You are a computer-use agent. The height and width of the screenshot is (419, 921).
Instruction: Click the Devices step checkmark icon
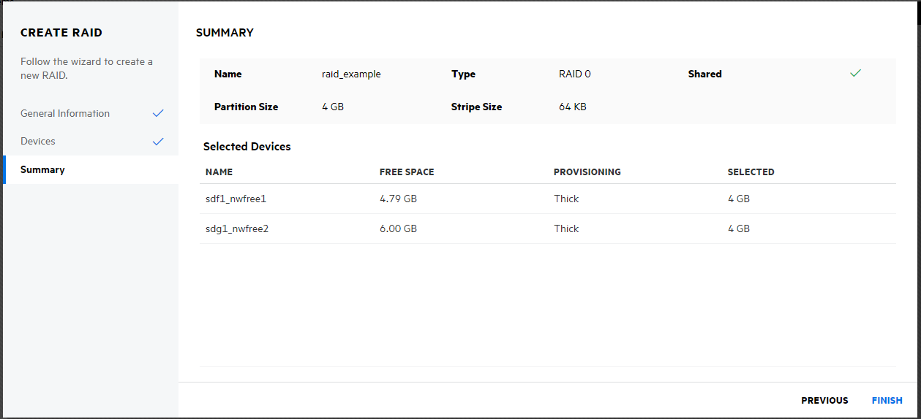(x=158, y=141)
